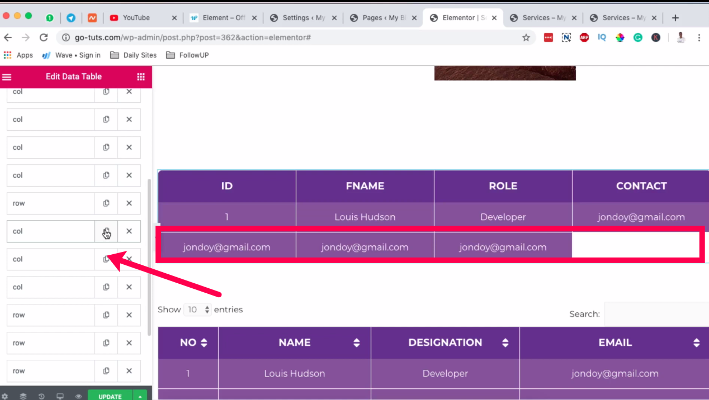The image size is (709, 400).
Task: Select the ROLE header cell
Action: (503, 186)
